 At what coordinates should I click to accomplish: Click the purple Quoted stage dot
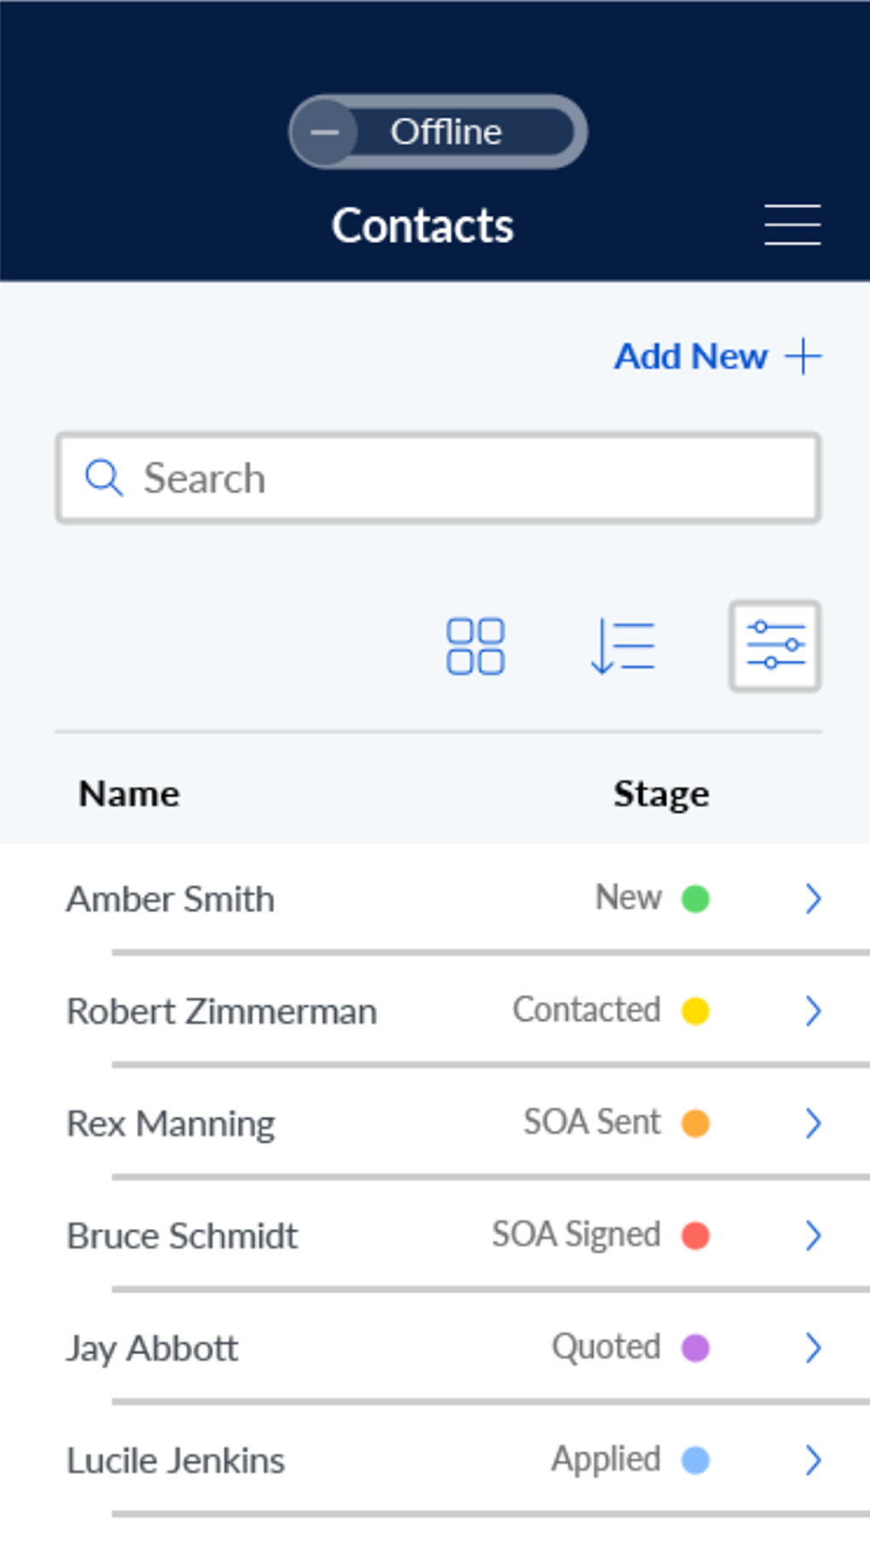[695, 1348]
